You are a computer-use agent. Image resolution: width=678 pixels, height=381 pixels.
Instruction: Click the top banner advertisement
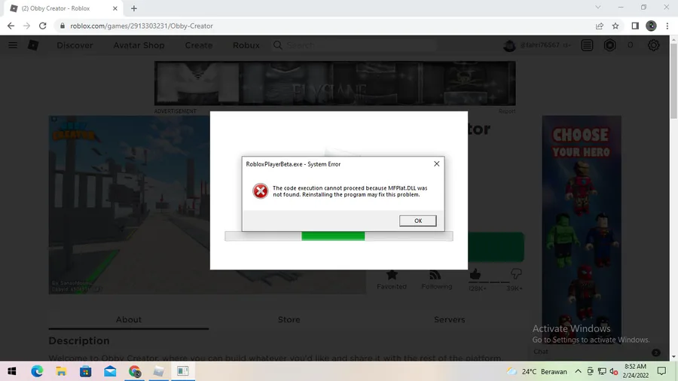pyautogui.click(x=335, y=84)
